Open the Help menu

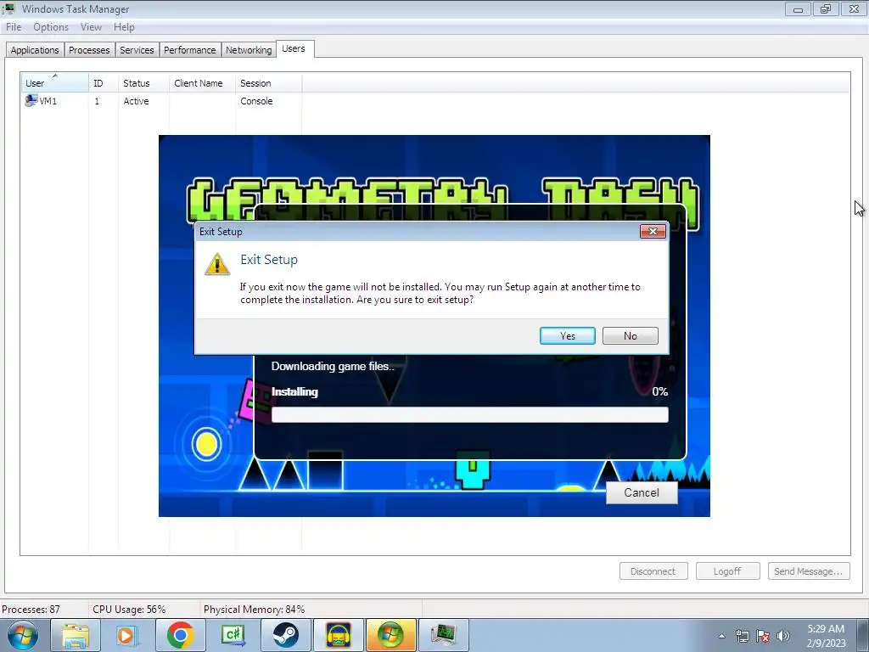pos(124,27)
